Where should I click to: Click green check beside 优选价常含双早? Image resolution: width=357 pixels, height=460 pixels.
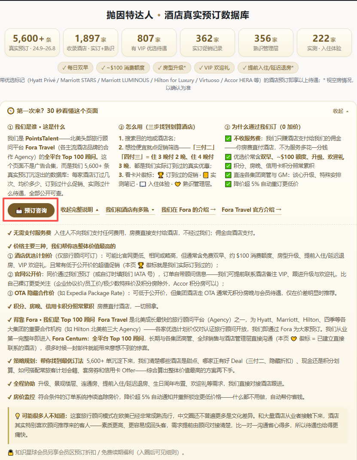point(228,157)
